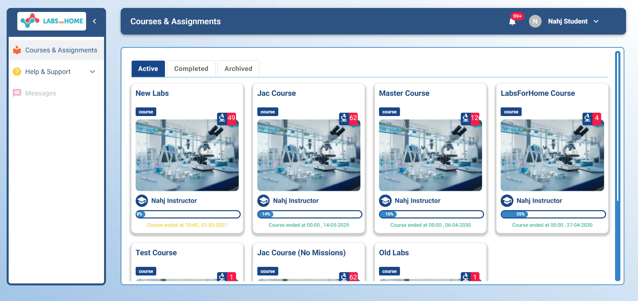638x301 pixels.
Task: Expand the Help & Support submenu chevron
Action: [92, 72]
